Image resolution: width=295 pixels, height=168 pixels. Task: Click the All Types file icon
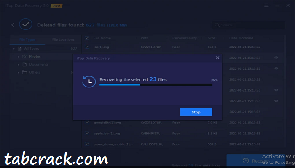click(x=19, y=49)
